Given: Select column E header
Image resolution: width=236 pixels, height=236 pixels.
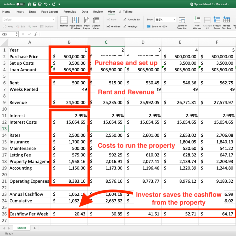Looking at the screenshot, I should 180,42.
